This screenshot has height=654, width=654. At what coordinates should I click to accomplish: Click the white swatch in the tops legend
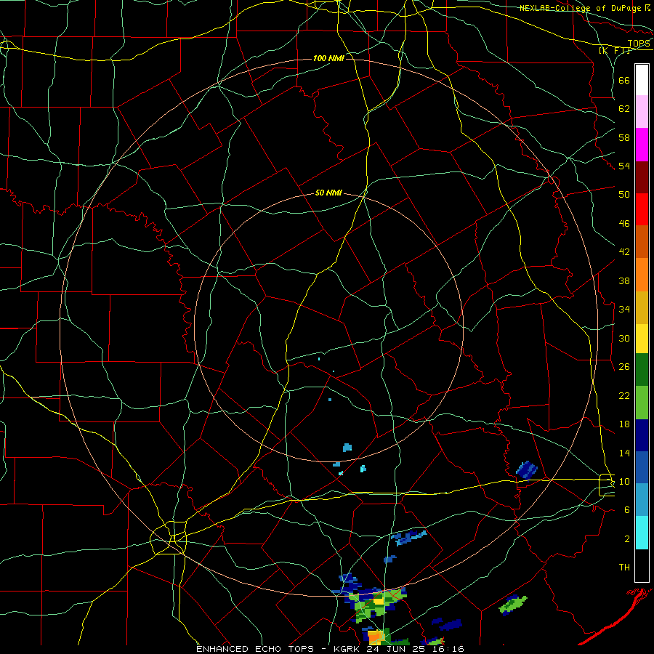click(642, 80)
